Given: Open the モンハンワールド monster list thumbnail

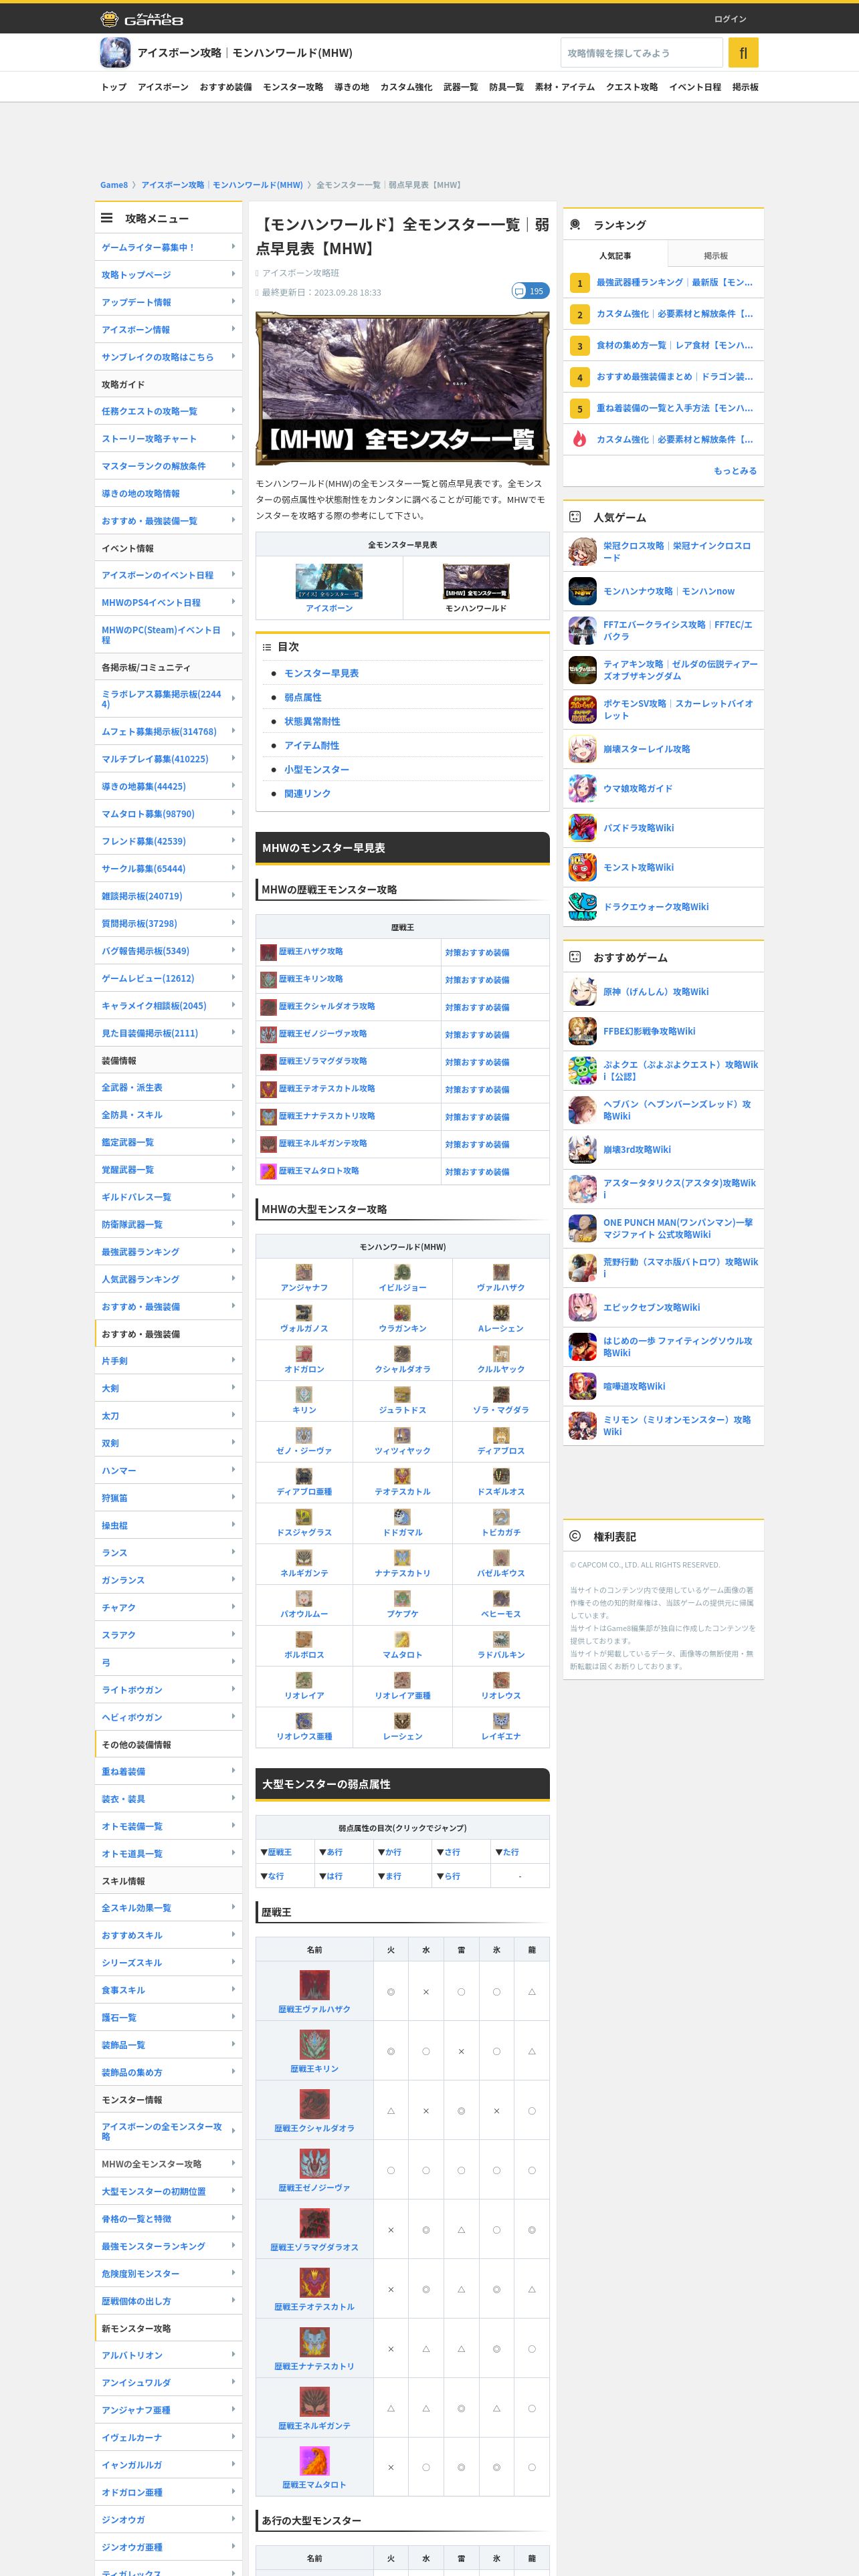Looking at the screenshot, I should click(476, 581).
